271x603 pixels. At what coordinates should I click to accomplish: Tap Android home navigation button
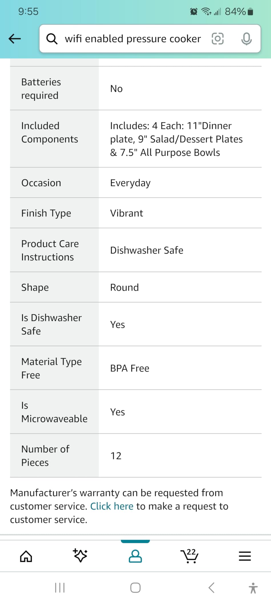point(135,588)
